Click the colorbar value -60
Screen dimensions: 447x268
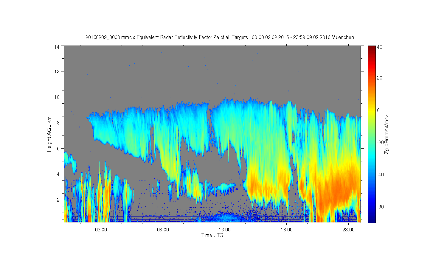coord(380,207)
